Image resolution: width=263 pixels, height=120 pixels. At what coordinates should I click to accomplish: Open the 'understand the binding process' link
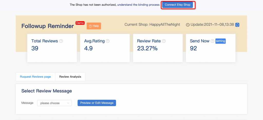point(138,5)
